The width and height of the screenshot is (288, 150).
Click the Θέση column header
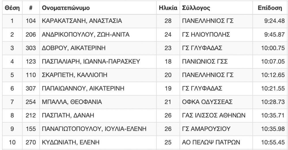click(12, 8)
